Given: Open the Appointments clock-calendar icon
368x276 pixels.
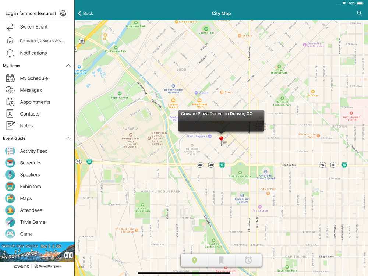Looking at the screenshot, I should 10,102.
